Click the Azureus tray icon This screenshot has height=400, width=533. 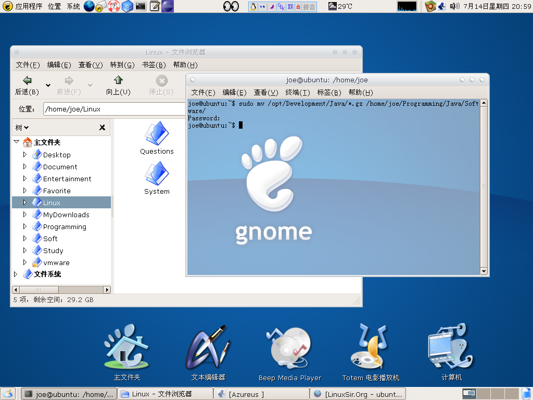tap(441, 6)
